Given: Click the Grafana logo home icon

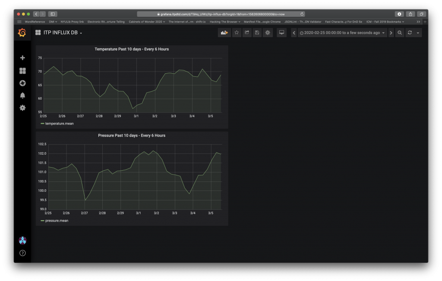Looking at the screenshot, I should pyautogui.click(x=22, y=33).
